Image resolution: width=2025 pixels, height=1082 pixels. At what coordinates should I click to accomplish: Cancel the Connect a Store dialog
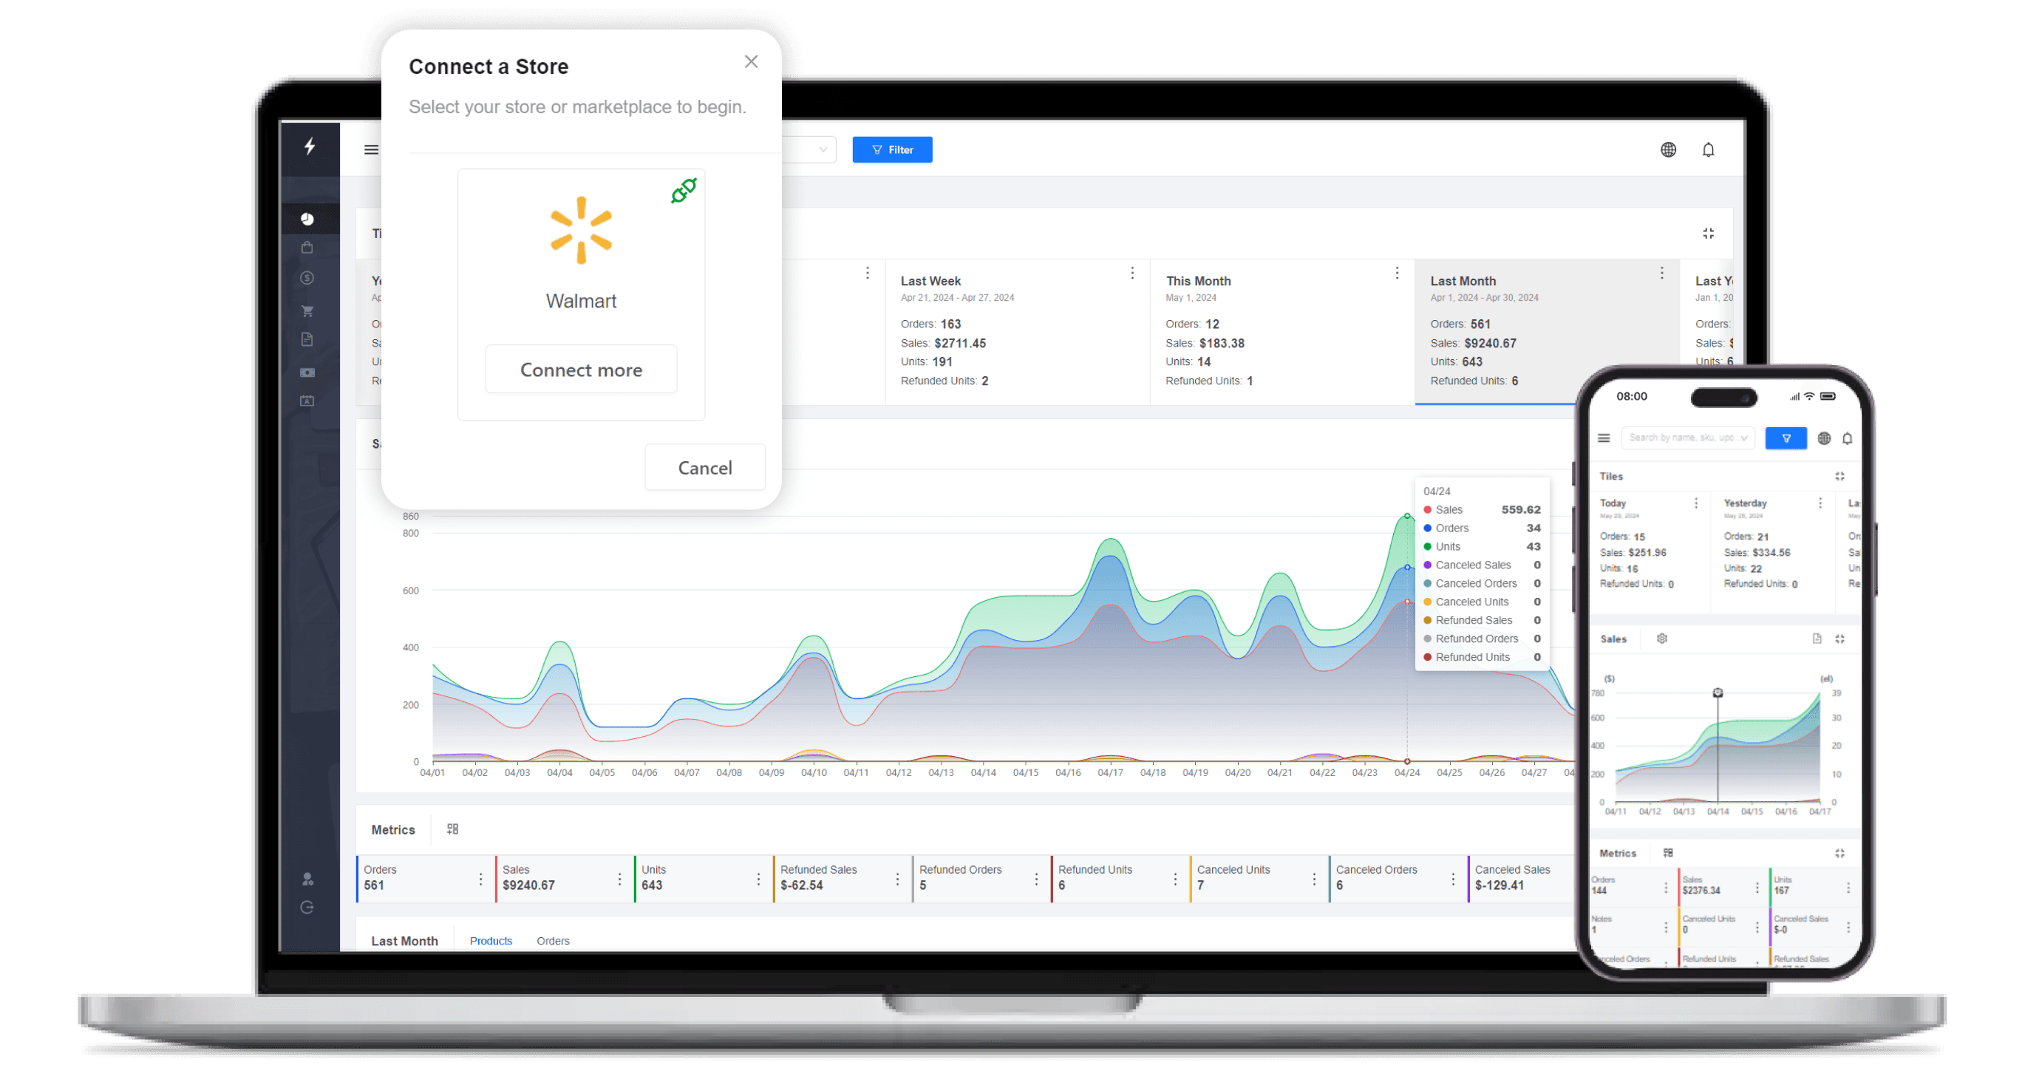pos(704,468)
